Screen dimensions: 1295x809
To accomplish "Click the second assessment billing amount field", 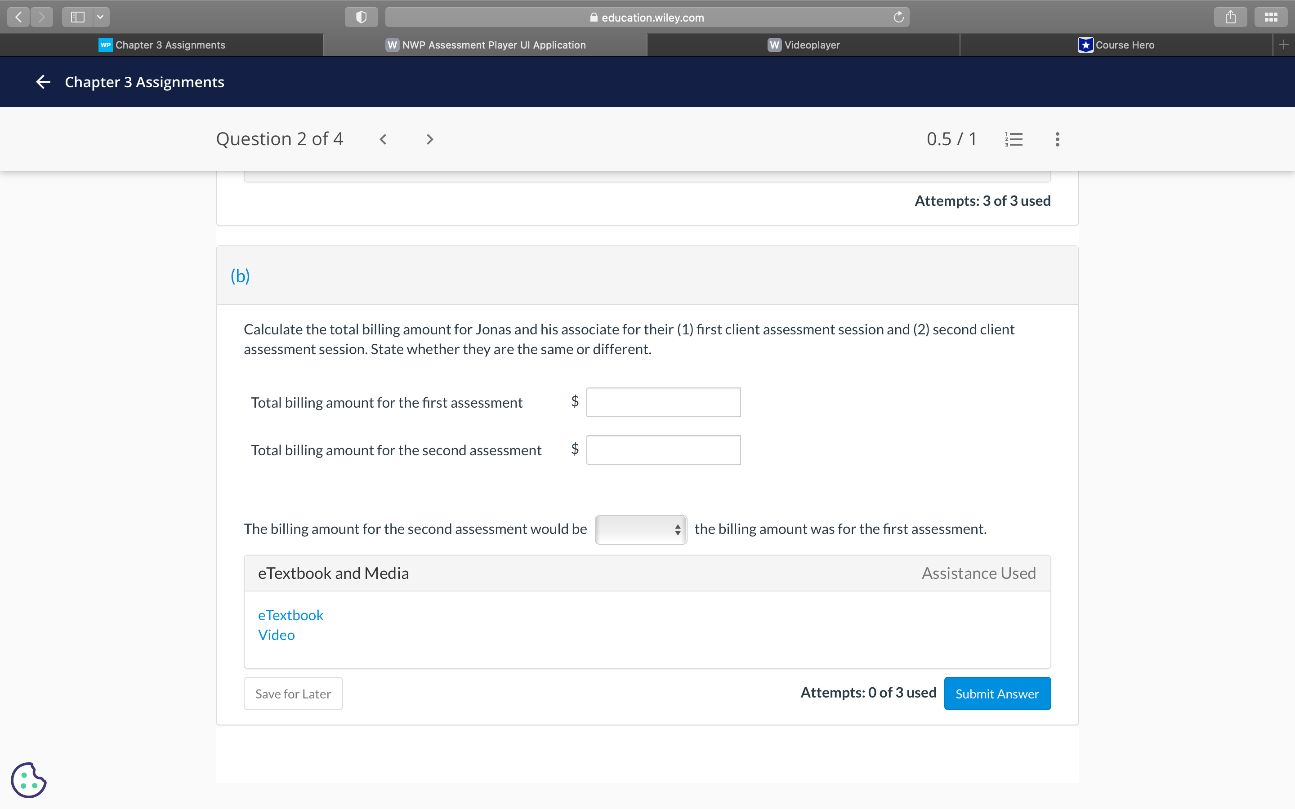I will 663,450.
